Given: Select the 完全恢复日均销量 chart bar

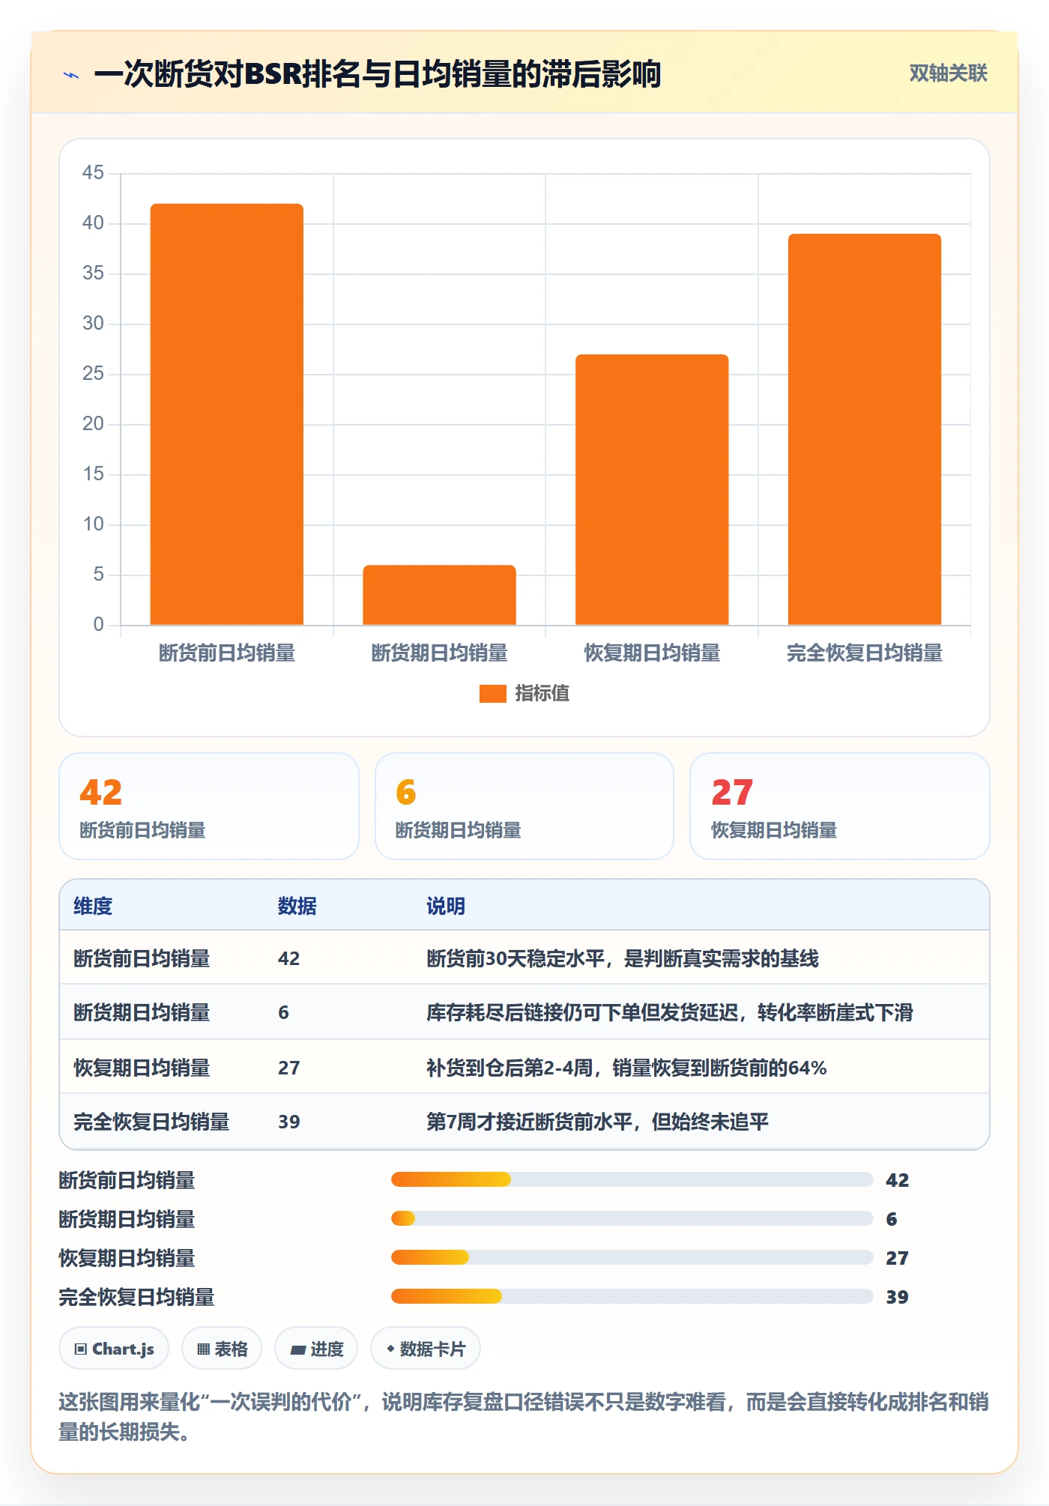Looking at the screenshot, I should pyautogui.click(x=865, y=429).
